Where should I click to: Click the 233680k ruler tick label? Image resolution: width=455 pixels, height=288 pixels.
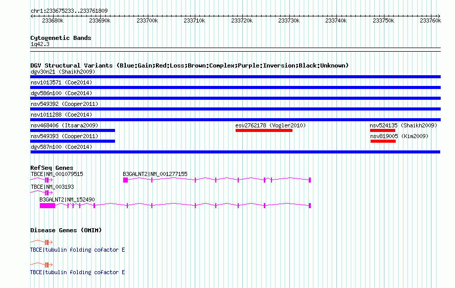pyautogui.click(x=53, y=20)
